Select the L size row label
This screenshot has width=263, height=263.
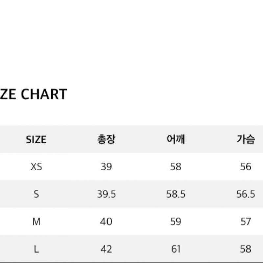coord(36,249)
